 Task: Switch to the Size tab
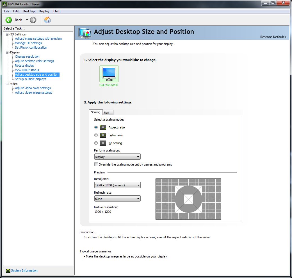pyautogui.click(x=108, y=113)
